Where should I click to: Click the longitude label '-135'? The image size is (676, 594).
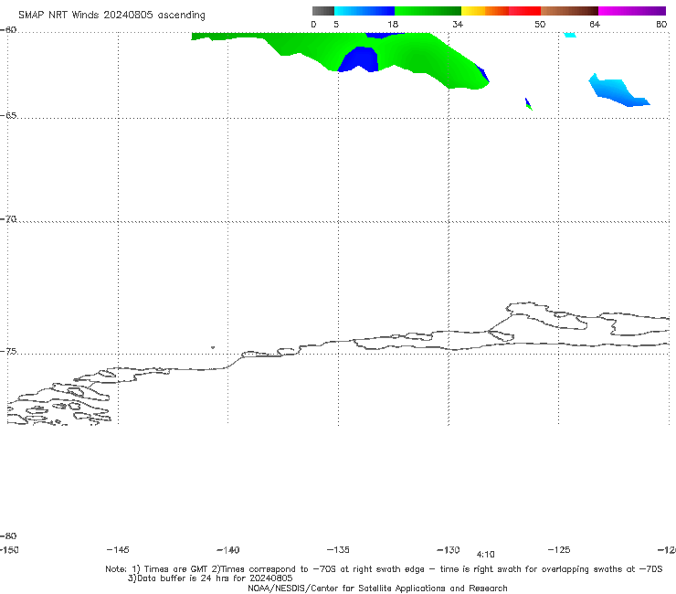(338, 549)
